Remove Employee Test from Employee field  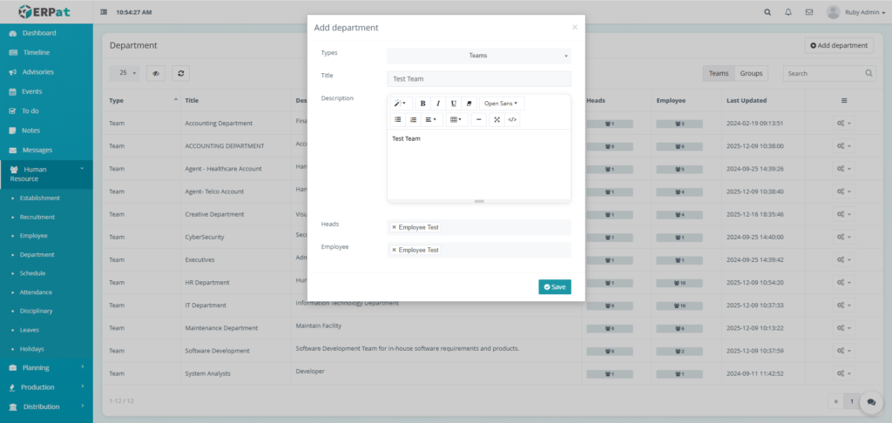(x=394, y=250)
